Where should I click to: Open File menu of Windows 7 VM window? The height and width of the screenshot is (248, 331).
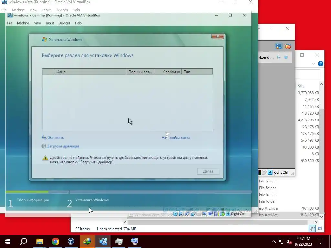[x=10, y=23]
